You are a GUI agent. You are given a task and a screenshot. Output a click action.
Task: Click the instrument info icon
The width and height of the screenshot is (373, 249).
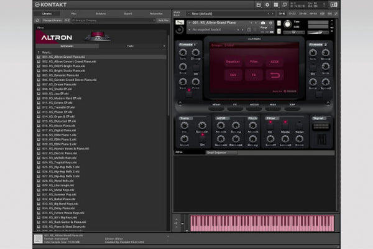[270, 23]
